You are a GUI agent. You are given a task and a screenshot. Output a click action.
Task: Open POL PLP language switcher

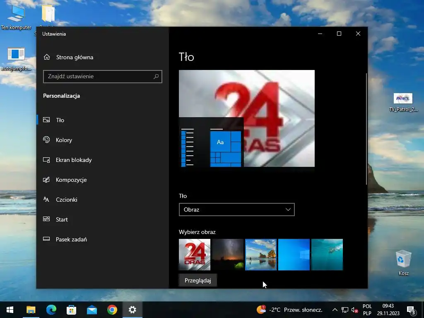pyautogui.click(x=367, y=310)
